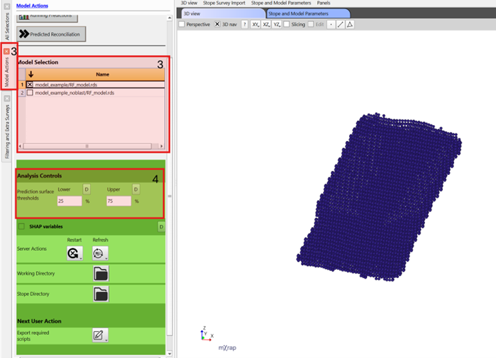Select the line drawing tool
The height and width of the screenshot is (358, 496).
coord(340,25)
